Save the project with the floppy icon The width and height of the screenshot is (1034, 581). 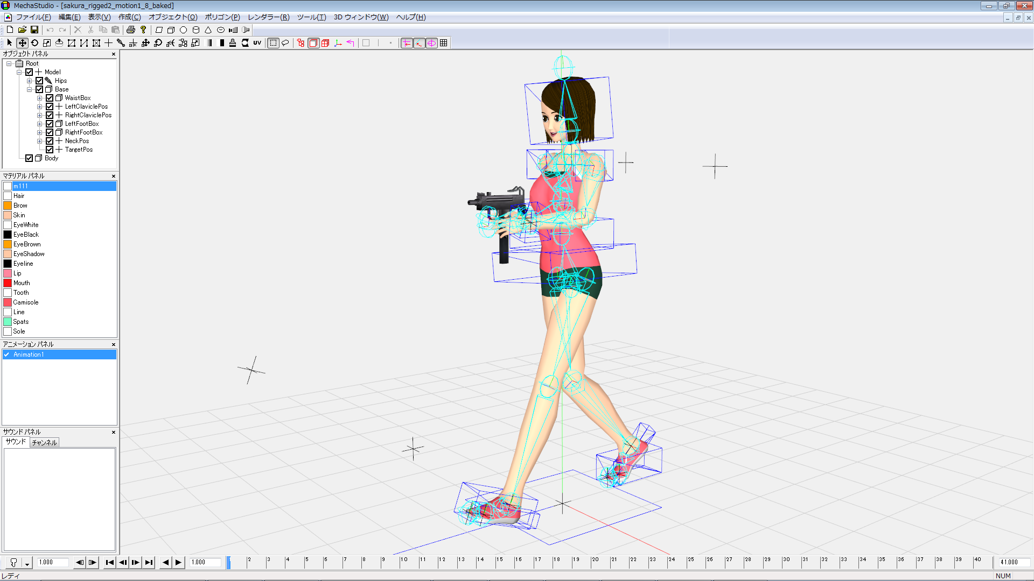(34, 30)
